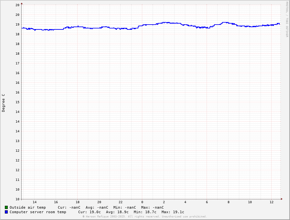Click the "15" degree label on the y-axis
This screenshot has width=290, height=220.
pos(17,102)
